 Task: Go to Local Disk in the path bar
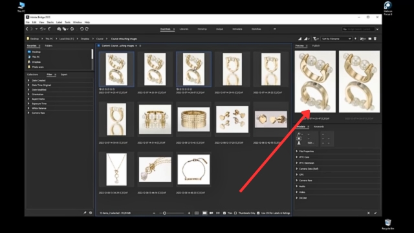(67, 39)
